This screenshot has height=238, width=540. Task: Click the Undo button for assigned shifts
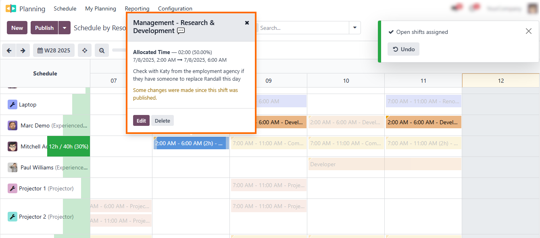point(403,49)
